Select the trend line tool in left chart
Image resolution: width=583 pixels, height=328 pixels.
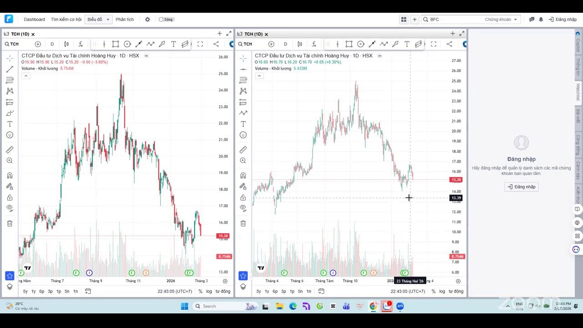pos(10,69)
